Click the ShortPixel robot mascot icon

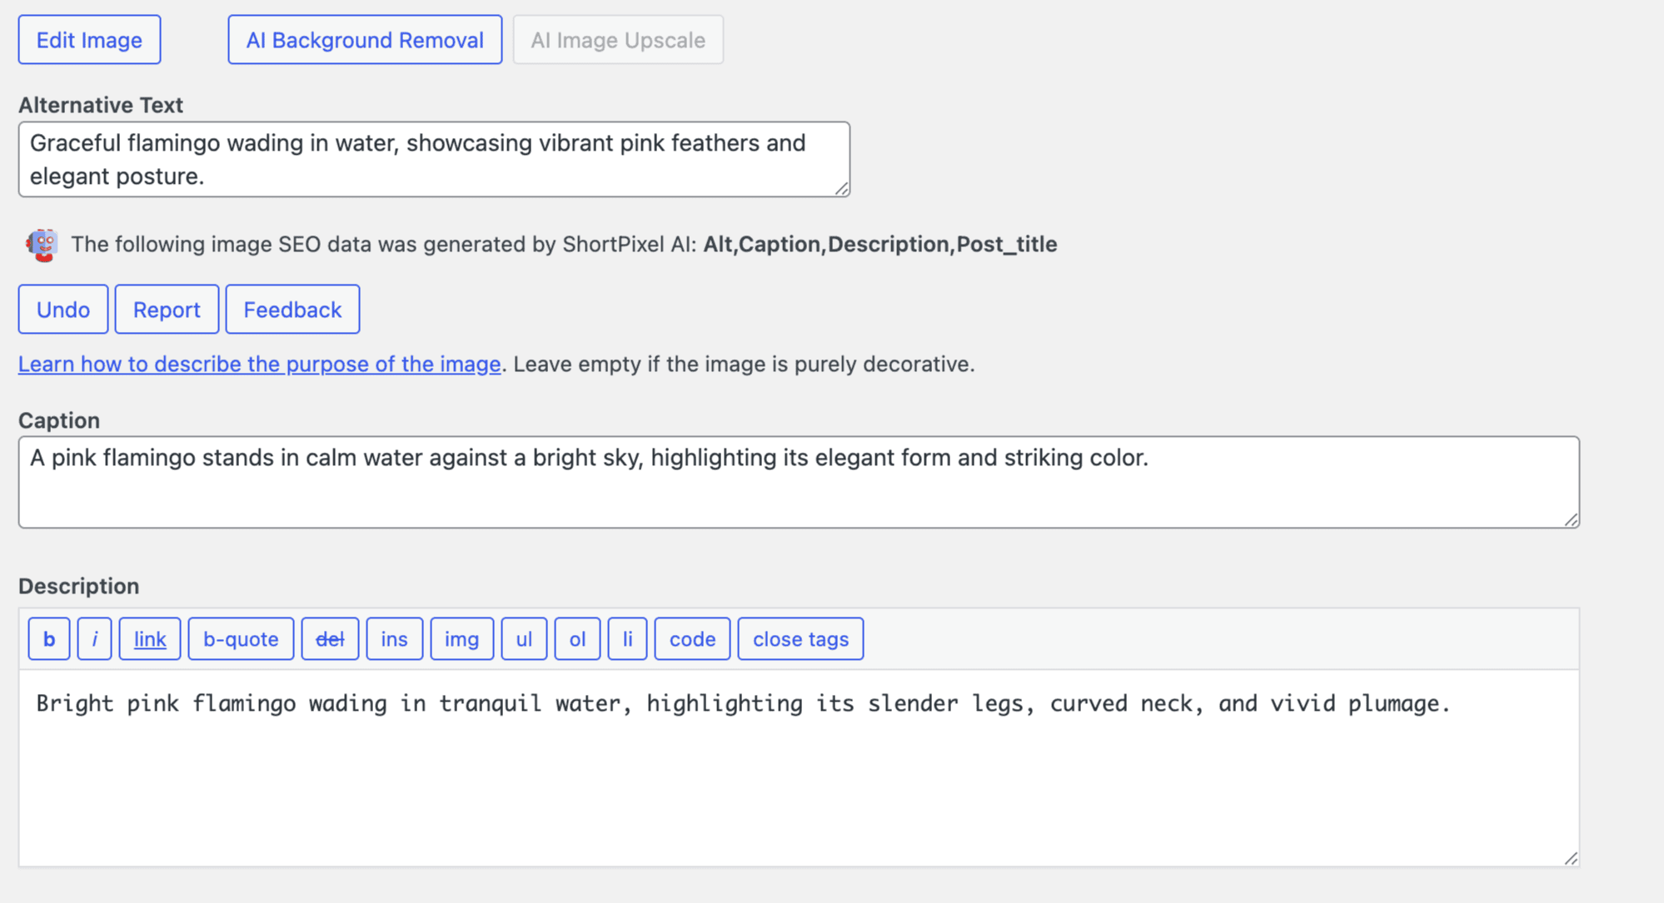click(42, 245)
